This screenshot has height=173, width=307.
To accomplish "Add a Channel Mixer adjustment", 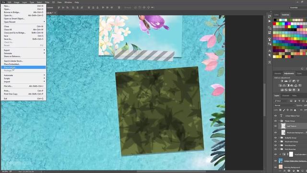I will point(296,86).
